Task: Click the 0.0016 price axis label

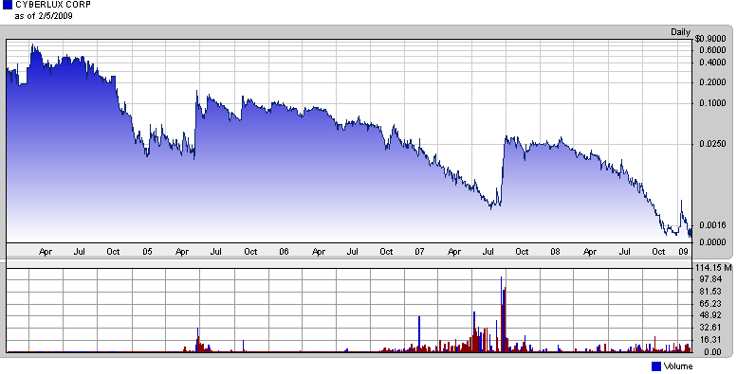Action: 712,225
